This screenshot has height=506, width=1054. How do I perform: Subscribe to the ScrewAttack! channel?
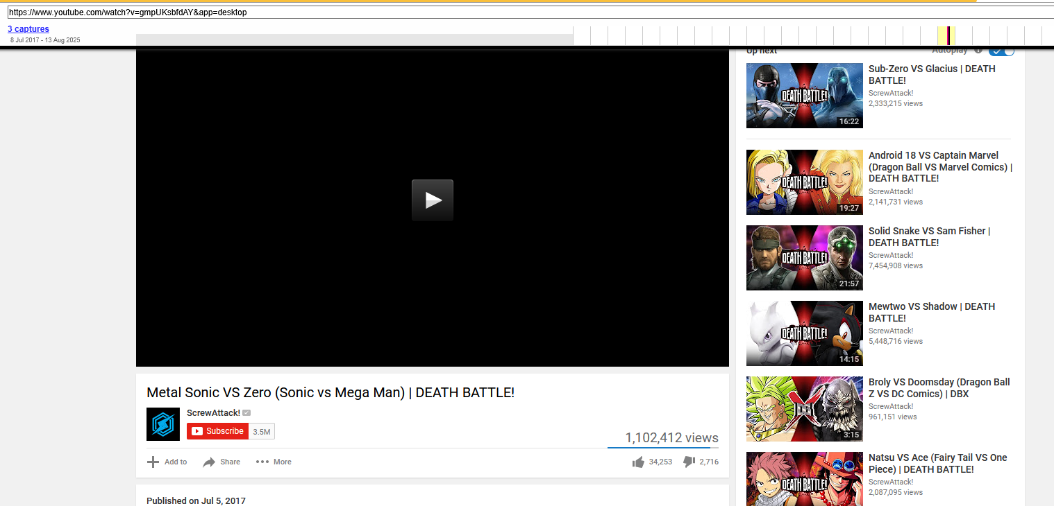click(217, 431)
